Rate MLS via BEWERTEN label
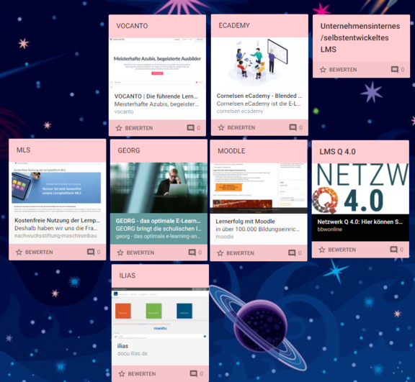415x382 pixels. click(x=39, y=252)
